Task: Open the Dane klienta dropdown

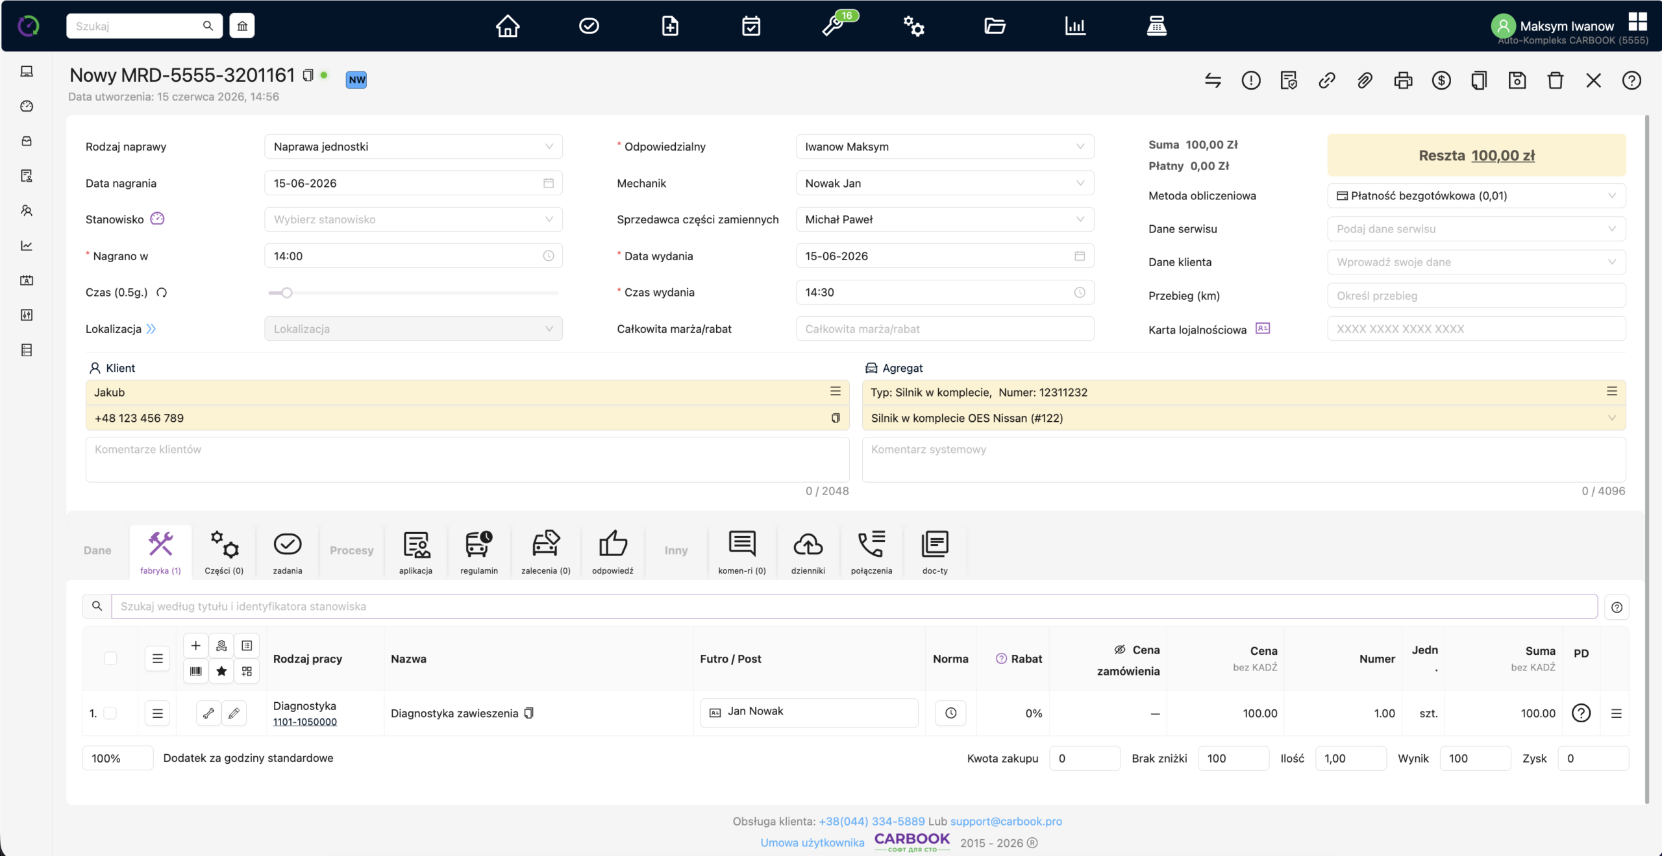Action: [1476, 262]
